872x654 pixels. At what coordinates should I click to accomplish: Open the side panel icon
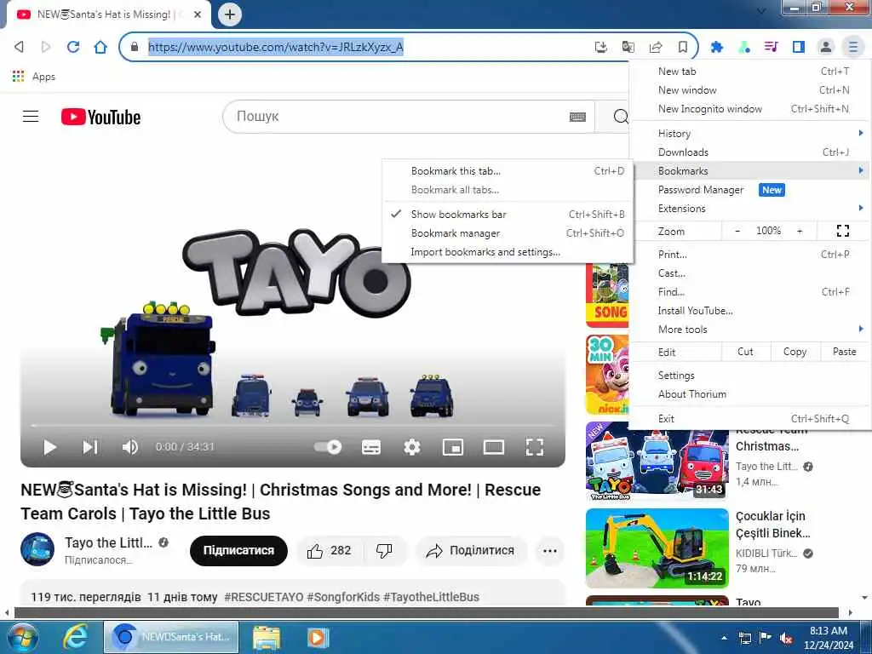pos(799,47)
